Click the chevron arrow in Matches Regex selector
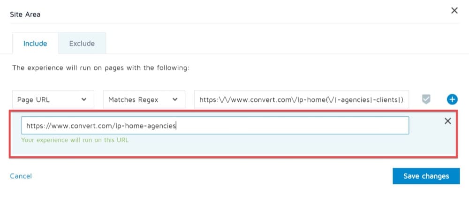The width and height of the screenshot is (469, 197). pos(175,99)
